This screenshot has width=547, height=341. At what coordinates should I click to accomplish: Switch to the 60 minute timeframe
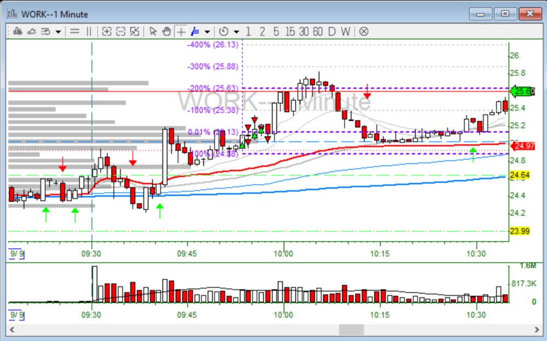click(317, 31)
